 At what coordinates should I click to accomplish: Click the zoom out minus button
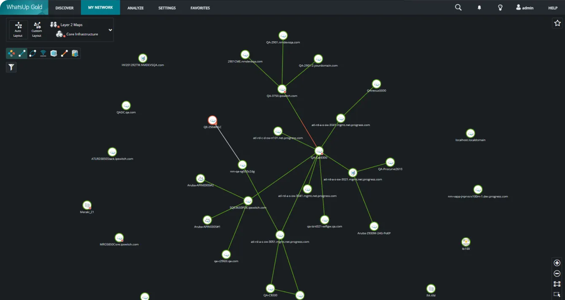557,273
